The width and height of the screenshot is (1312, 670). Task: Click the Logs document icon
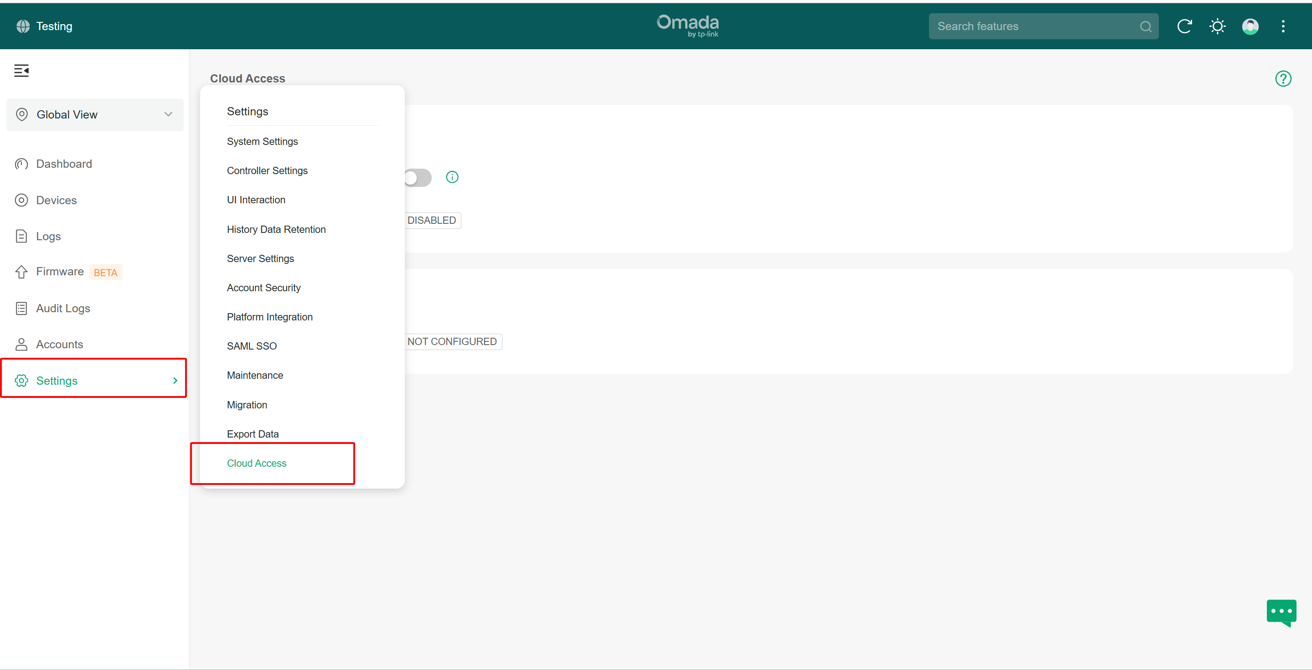(x=21, y=236)
